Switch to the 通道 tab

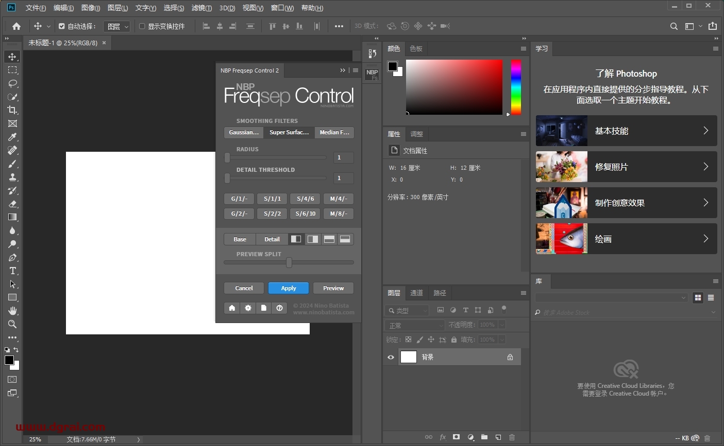[x=416, y=293]
